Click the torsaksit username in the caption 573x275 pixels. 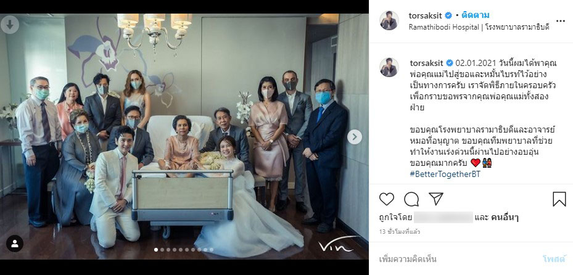click(427, 63)
